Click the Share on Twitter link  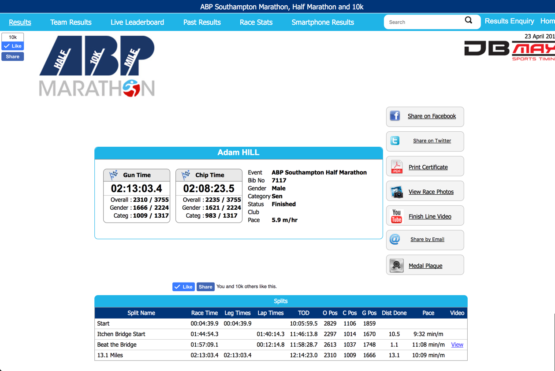pos(432,141)
